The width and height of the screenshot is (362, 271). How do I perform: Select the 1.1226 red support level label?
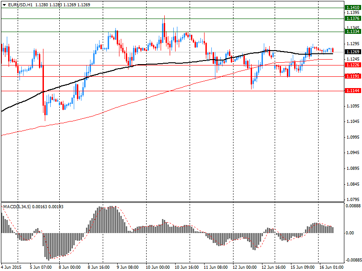click(x=352, y=65)
